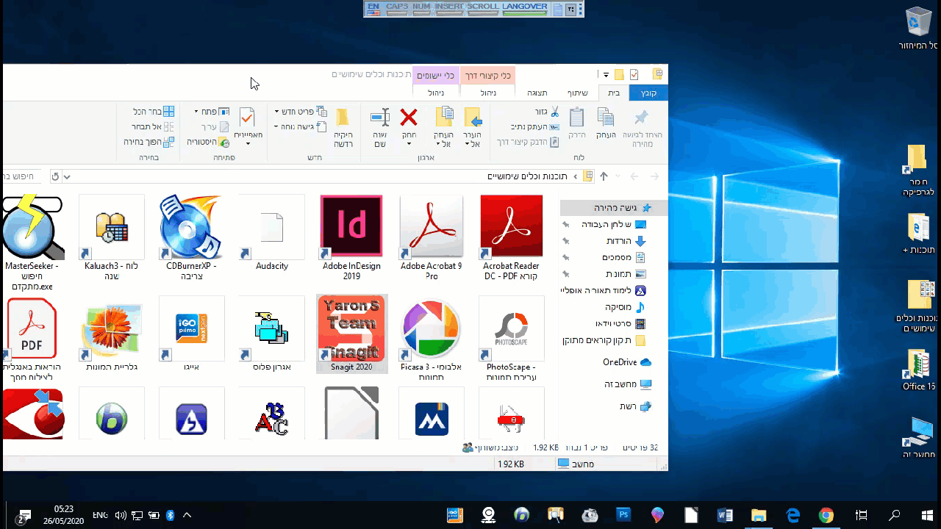Click Properties icon in Quick Access Toolbar
This screenshot has height=529, width=941.
tap(634, 74)
